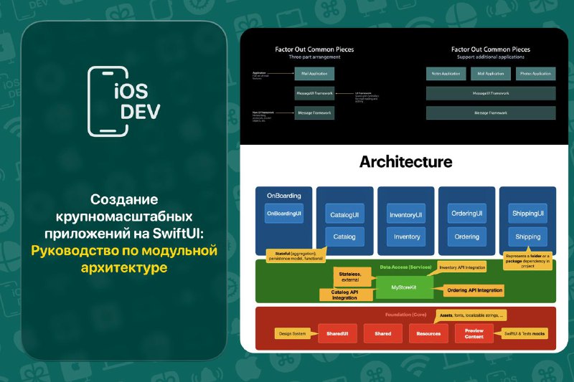Select the CatalogUI box

pos(344,215)
